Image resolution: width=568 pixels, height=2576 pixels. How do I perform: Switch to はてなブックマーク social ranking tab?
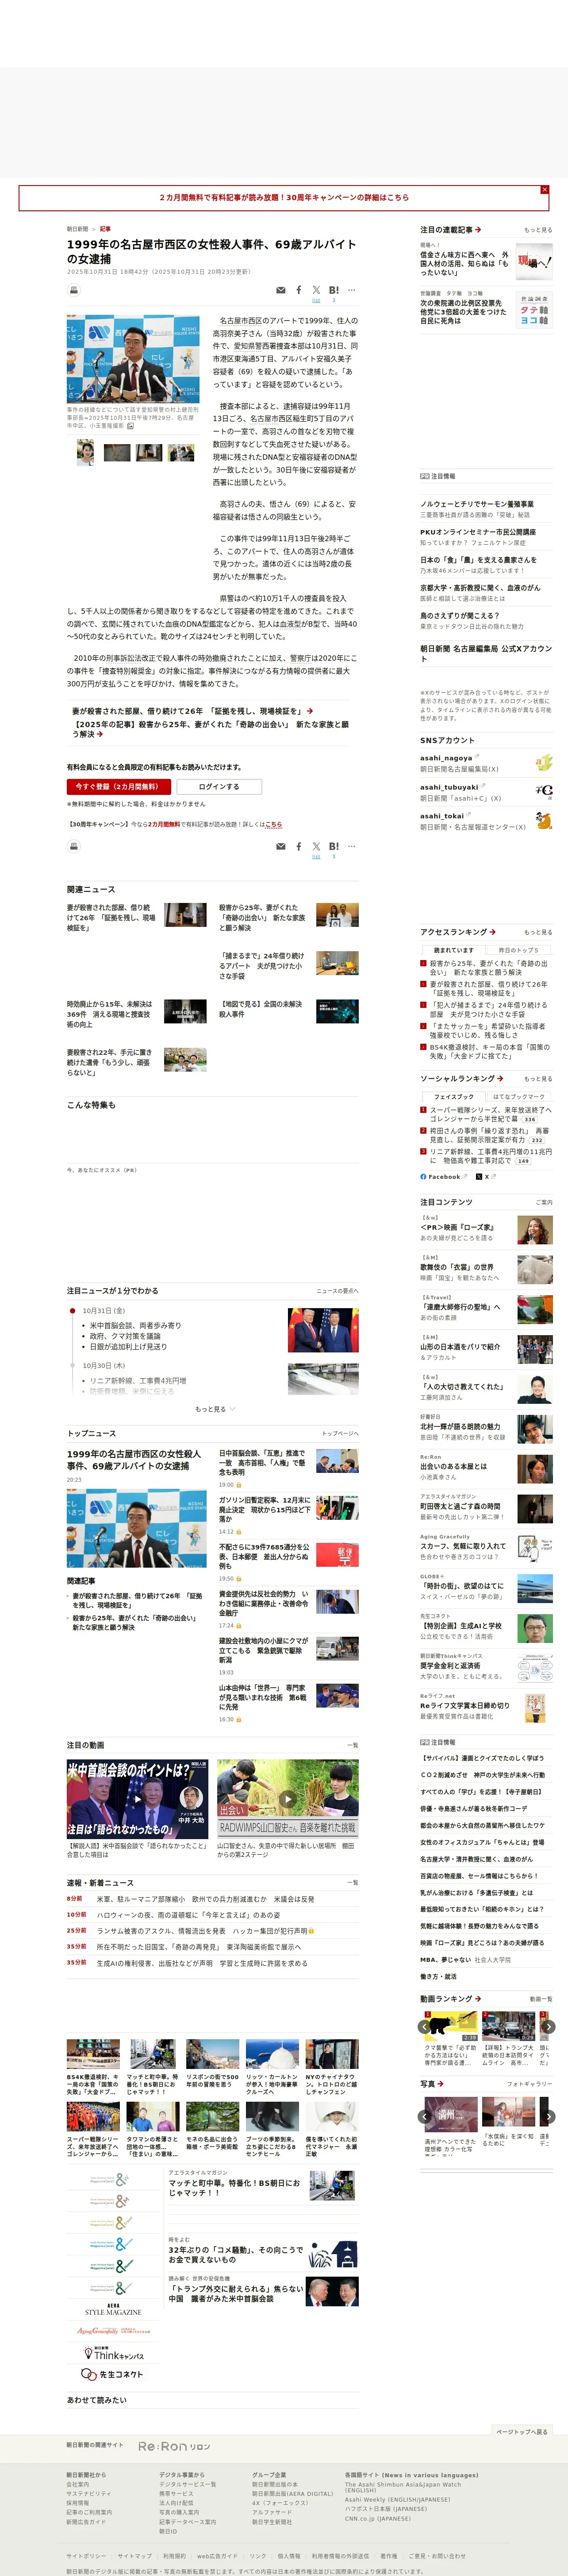coord(519,1096)
